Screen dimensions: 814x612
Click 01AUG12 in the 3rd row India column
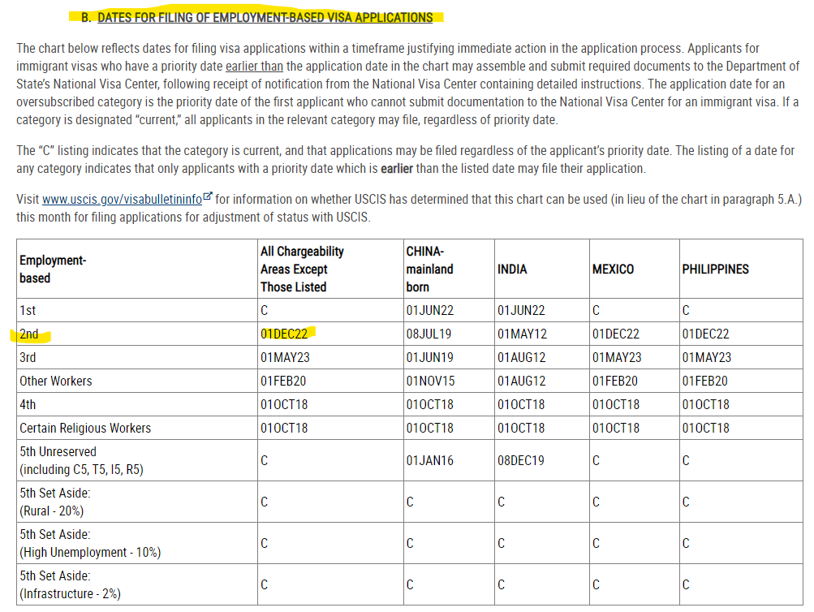[x=522, y=357]
